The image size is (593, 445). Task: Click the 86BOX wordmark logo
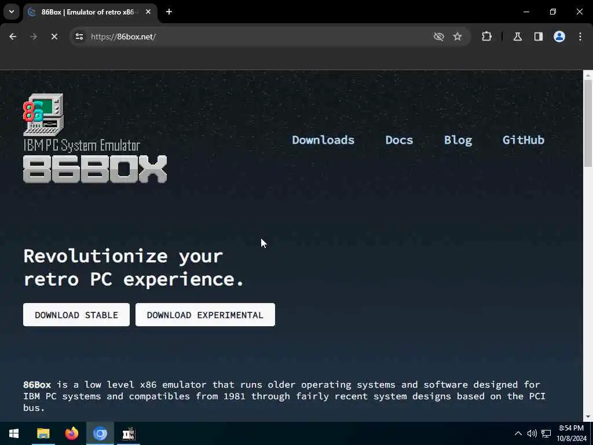95,169
